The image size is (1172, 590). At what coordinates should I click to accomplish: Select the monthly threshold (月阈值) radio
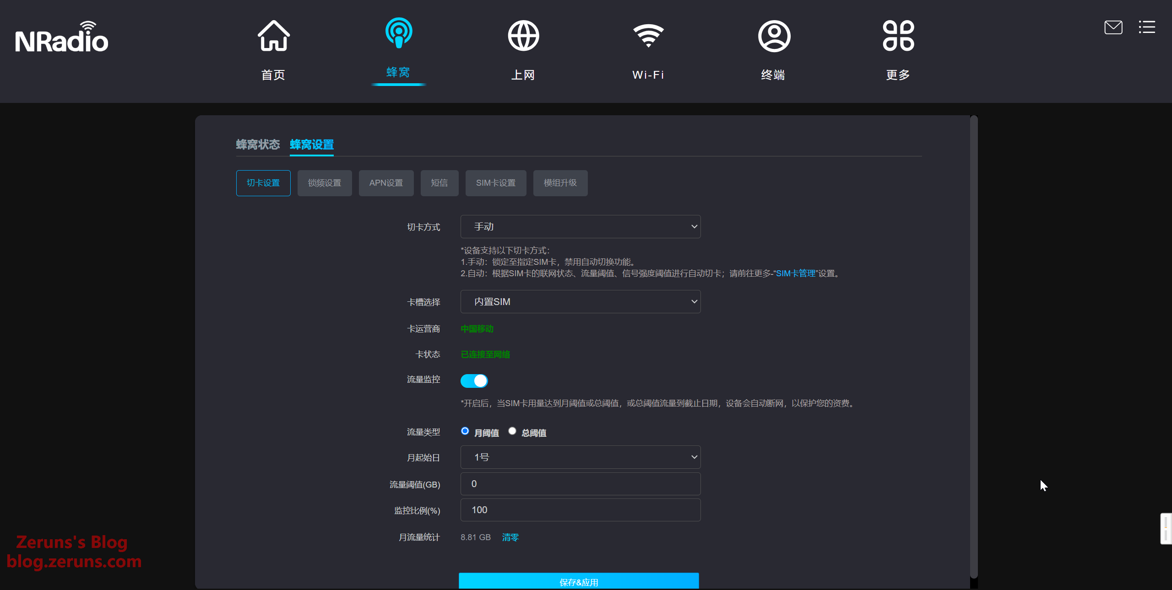[x=465, y=431]
